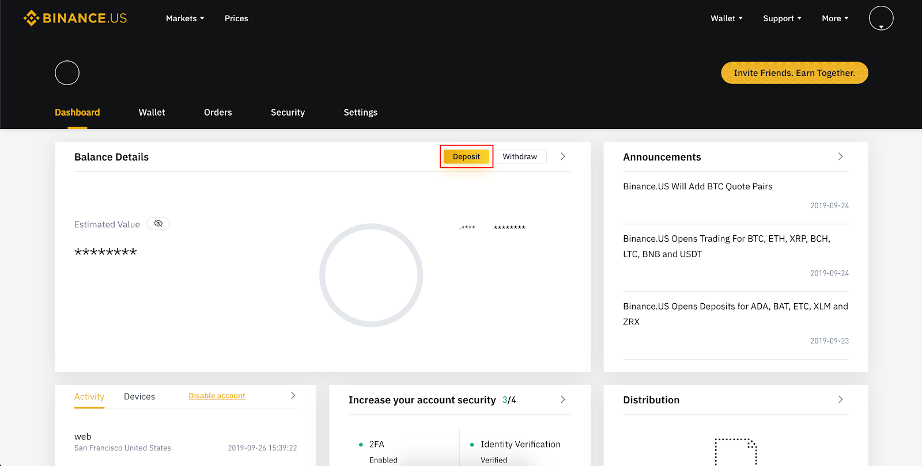Click the 2FA Enabled status item
Screen dimensions: 922x466
[x=378, y=452]
